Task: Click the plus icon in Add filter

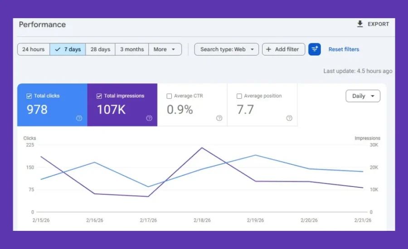Action: click(x=269, y=49)
